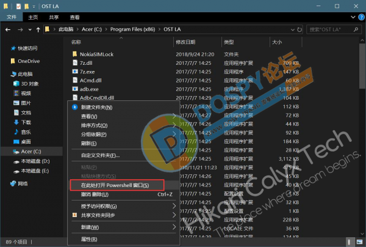Image resolution: width=366 pixels, height=247 pixels.
Task: Select the adb.exe application icon
Action: 75,89
